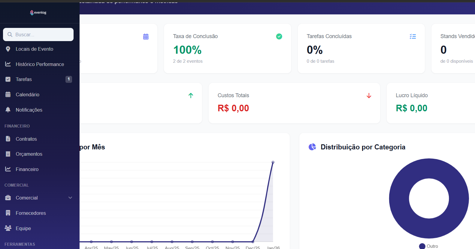Click the map pin icon for Locais de Evento

pyautogui.click(x=8, y=49)
